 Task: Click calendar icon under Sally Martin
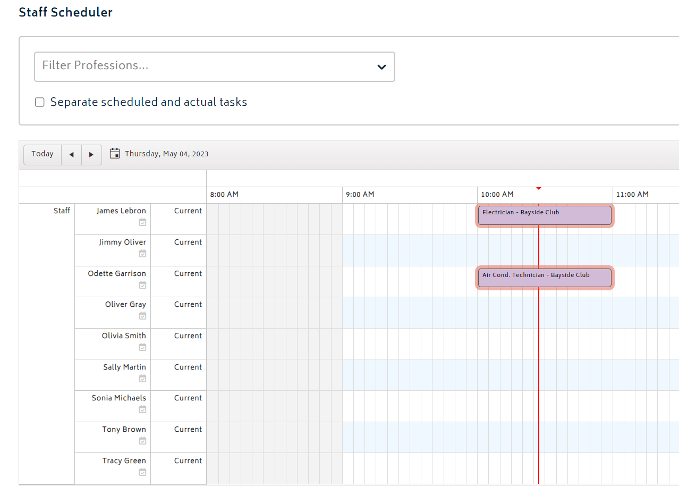(x=142, y=379)
